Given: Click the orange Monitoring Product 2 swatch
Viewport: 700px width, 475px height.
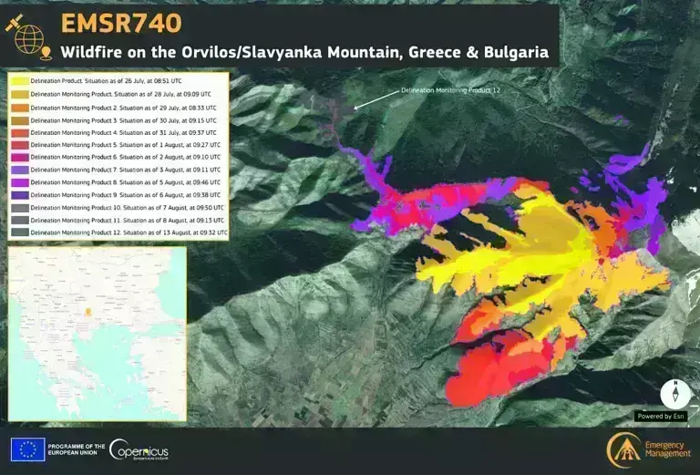Looking at the screenshot, I should coord(21,108).
